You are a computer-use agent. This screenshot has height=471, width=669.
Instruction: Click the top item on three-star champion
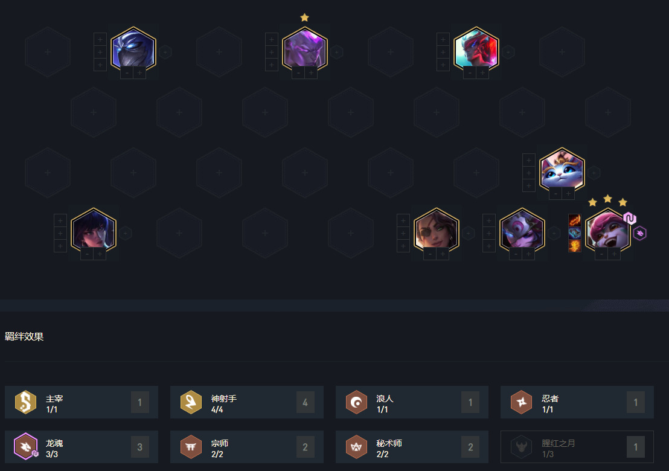[x=575, y=220]
